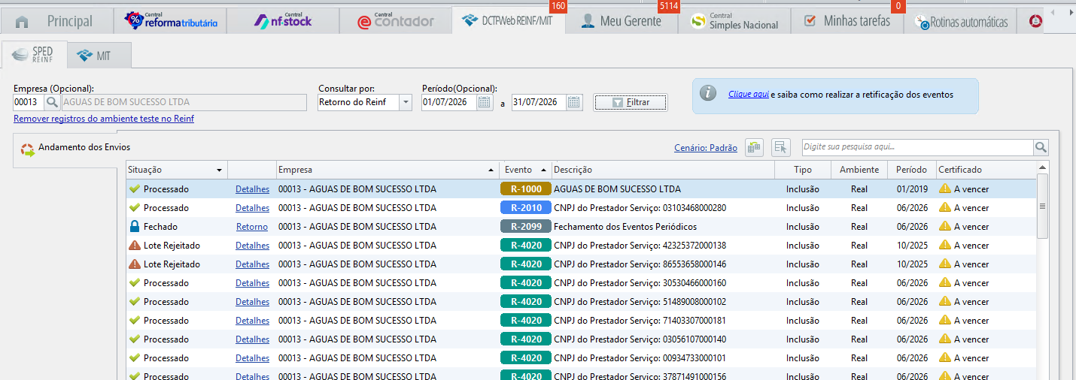
Task: Click the grid vertical scrollbar thumb
Action: 1042,206
